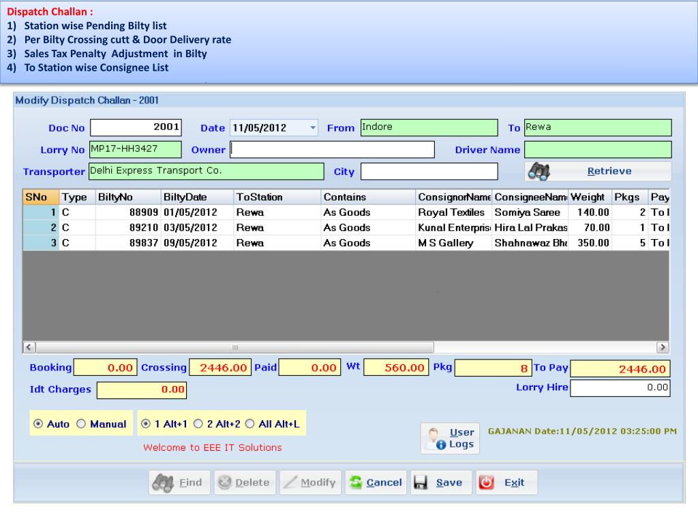The width and height of the screenshot is (698, 523).
Task: Click the Lorry Hire field
Action: [x=620, y=387]
